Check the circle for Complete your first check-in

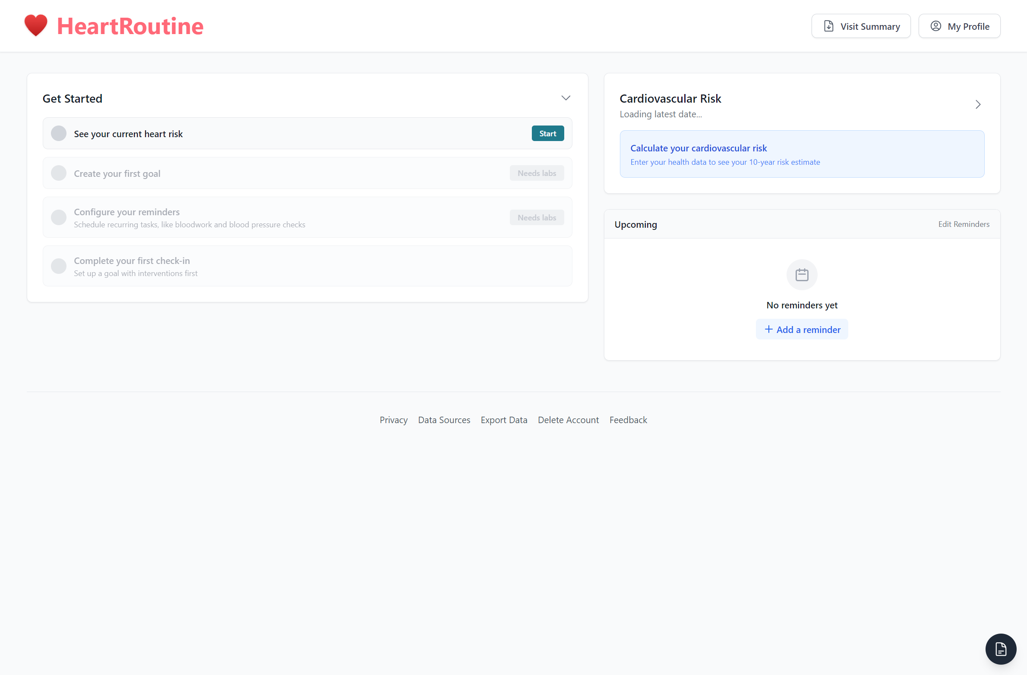click(59, 266)
